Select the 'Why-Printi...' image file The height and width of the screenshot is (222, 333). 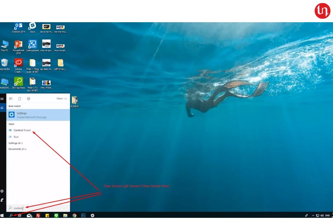point(46,84)
